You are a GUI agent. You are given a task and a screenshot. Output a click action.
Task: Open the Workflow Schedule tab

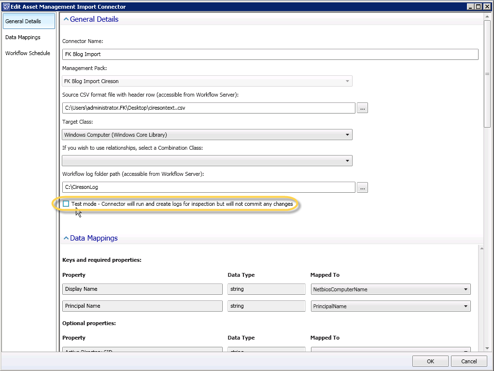28,53
